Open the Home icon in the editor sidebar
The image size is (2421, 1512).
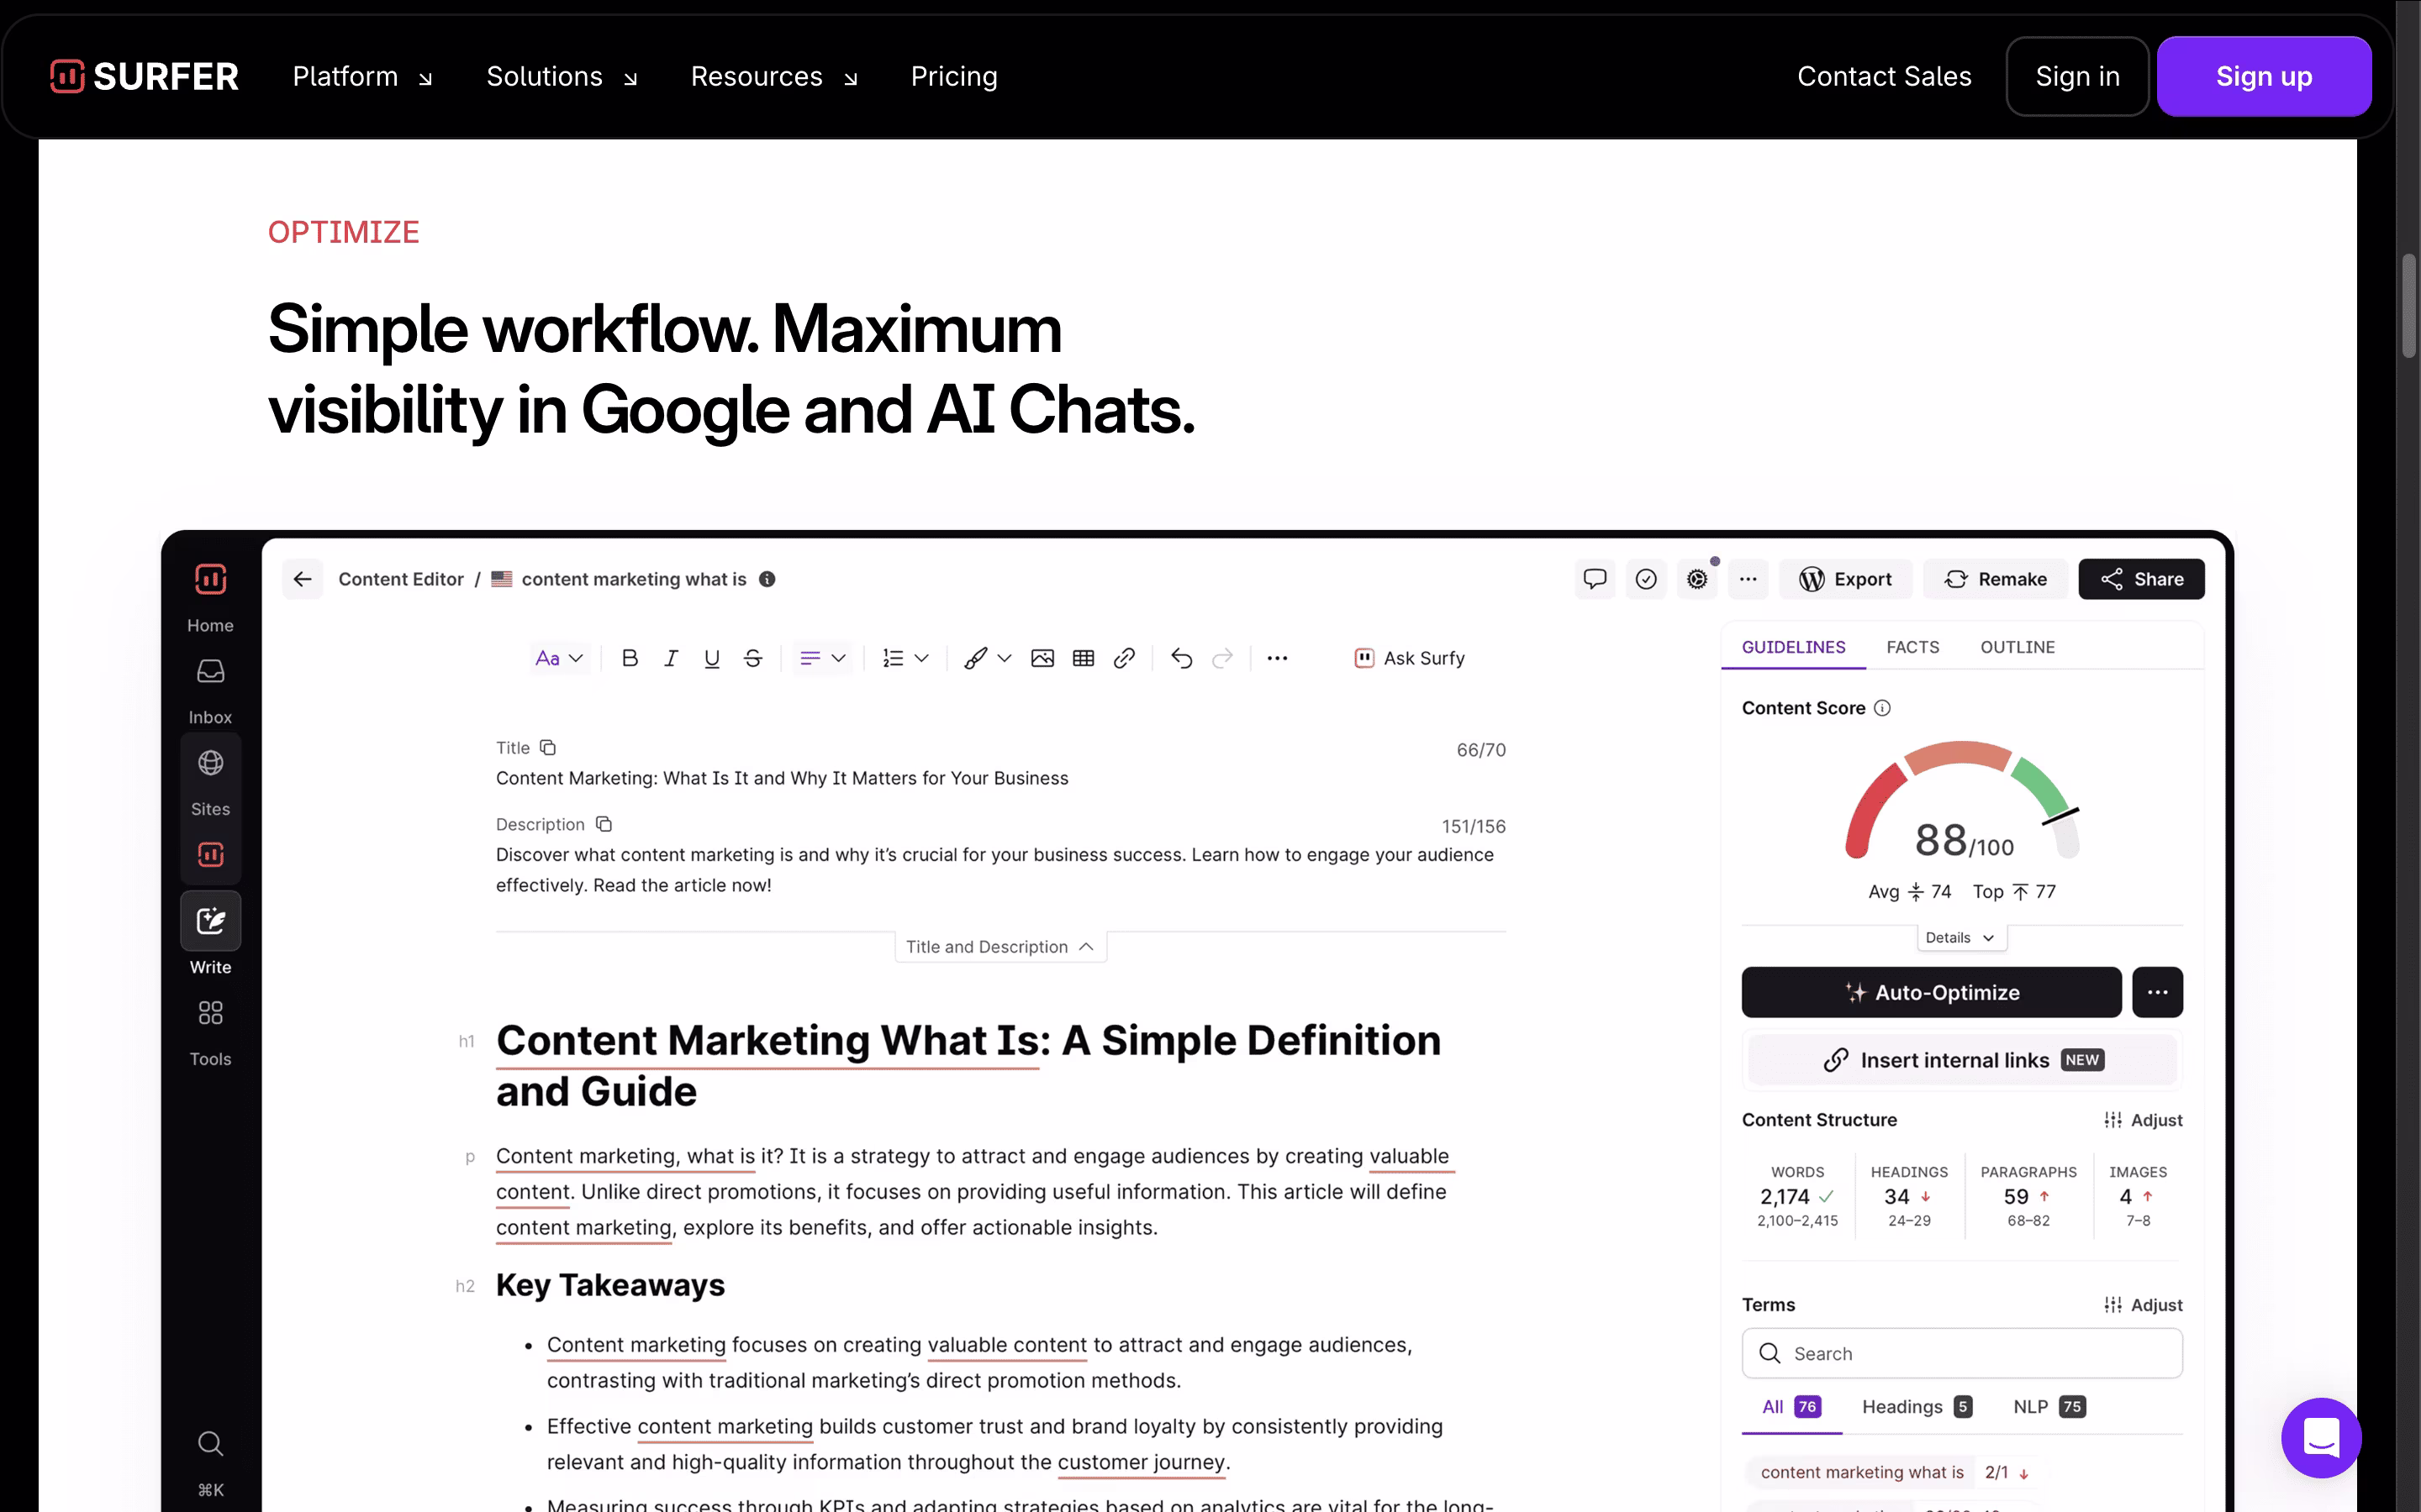point(210,579)
